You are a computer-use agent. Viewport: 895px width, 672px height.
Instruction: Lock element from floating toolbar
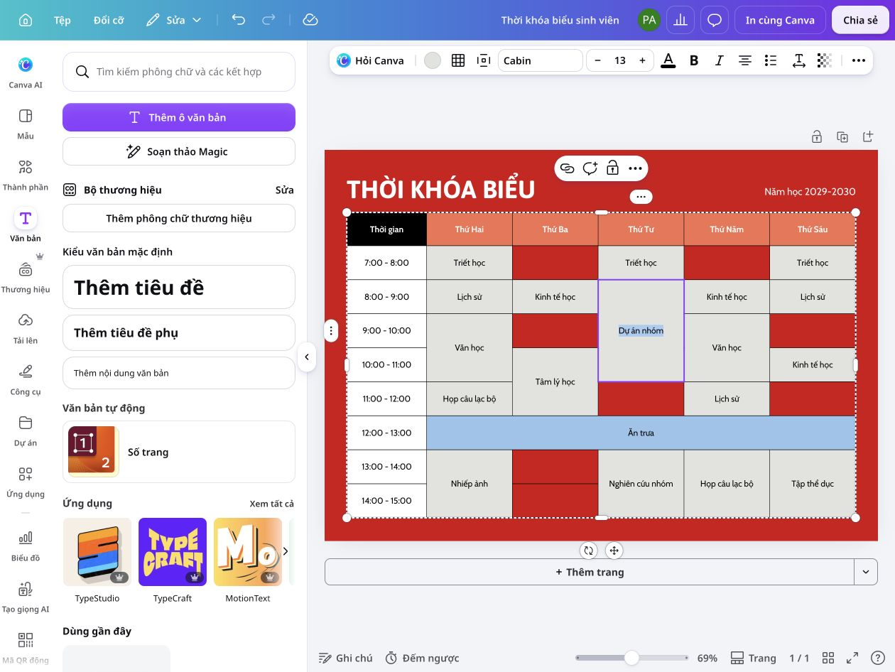tap(612, 168)
